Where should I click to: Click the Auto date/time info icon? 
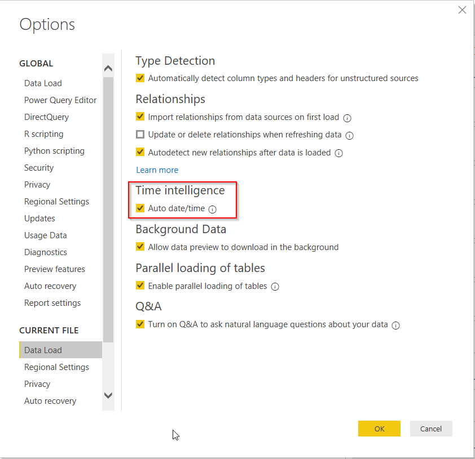pos(213,208)
